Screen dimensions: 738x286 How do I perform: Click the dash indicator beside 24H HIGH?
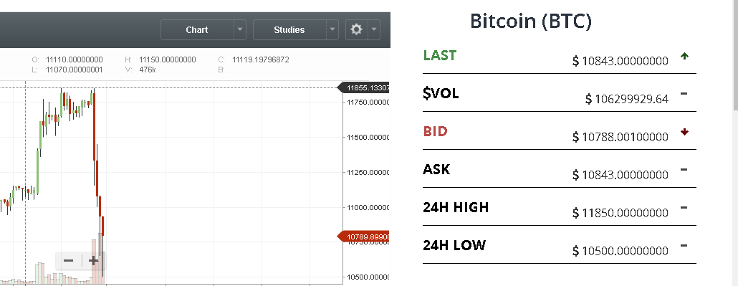(684, 207)
